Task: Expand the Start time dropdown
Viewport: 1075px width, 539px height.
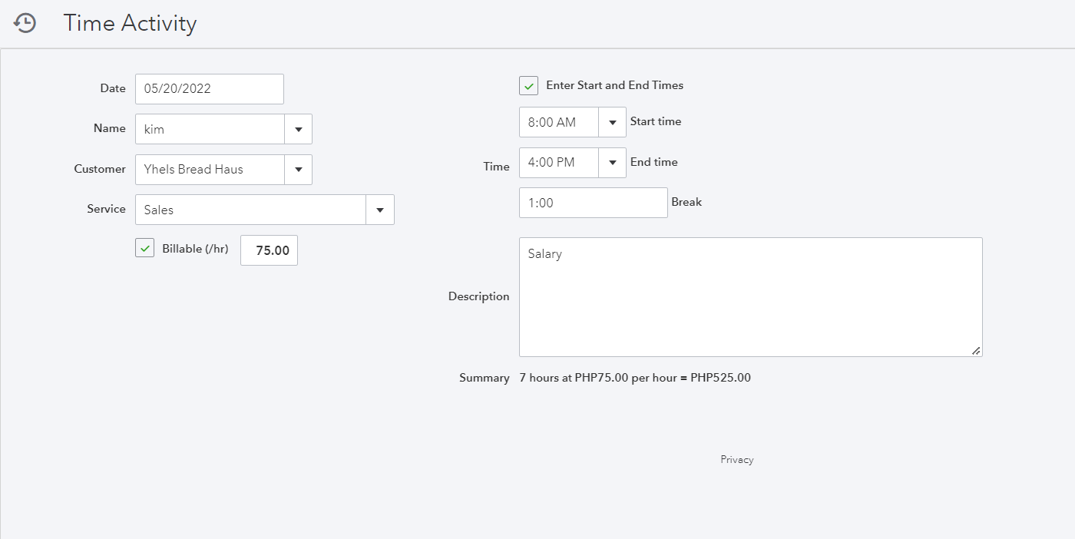Action: (x=612, y=122)
